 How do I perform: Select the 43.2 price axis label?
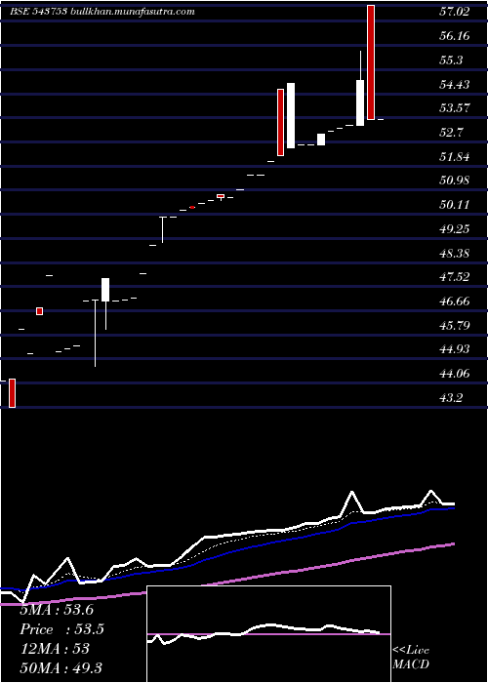[x=451, y=398]
